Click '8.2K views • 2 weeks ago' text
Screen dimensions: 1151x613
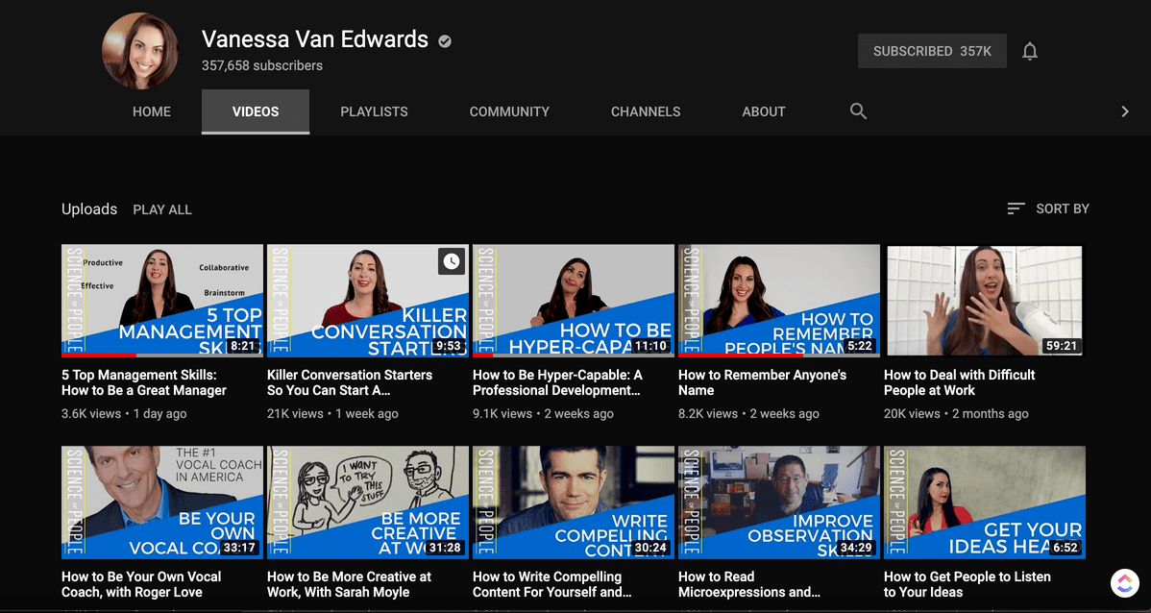748,414
